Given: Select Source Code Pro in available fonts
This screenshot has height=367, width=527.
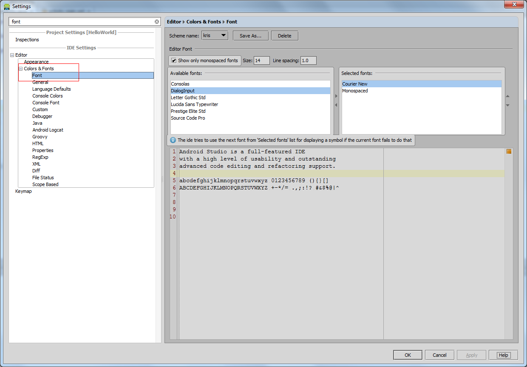Looking at the screenshot, I should point(188,118).
